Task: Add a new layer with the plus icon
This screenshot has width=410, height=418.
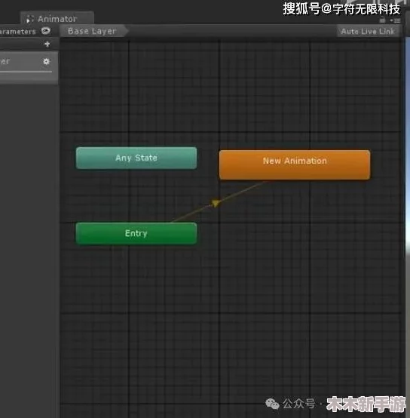Action: coord(47,44)
